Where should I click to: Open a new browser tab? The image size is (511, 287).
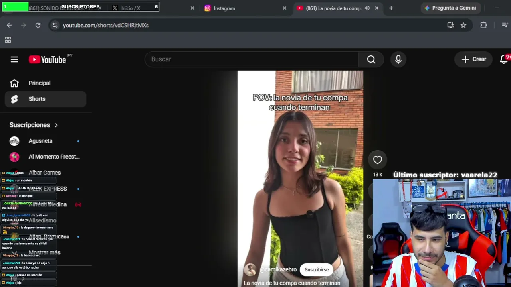pos(391,8)
